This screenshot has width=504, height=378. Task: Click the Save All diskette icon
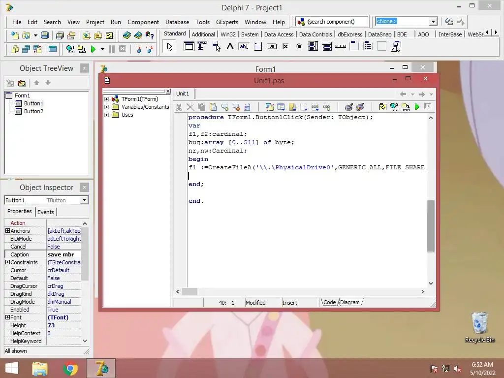point(60,35)
